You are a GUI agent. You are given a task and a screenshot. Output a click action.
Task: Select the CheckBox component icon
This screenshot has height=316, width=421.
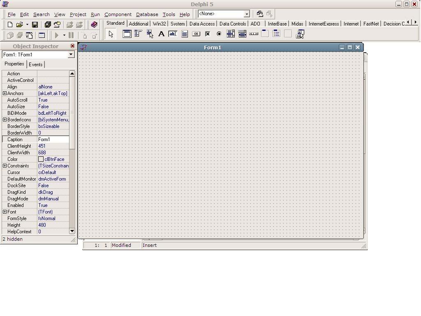click(208, 34)
